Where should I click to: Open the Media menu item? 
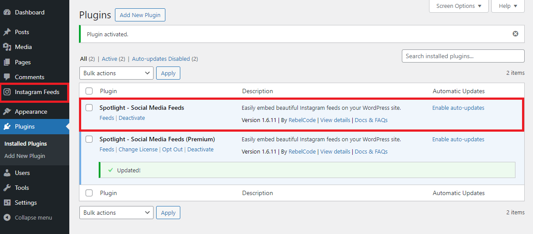[23, 47]
